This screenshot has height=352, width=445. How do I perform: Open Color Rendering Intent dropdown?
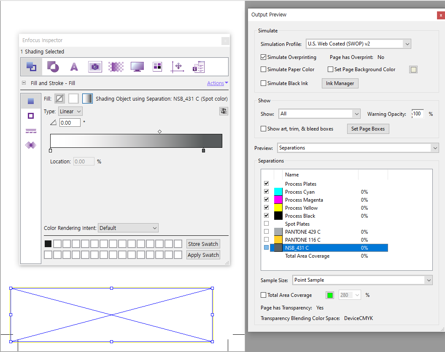click(128, 228)
